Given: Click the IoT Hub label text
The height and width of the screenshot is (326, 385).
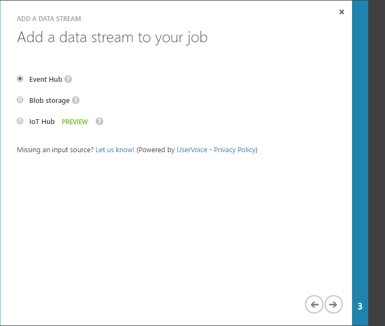Looking at the screenshot, I should 42,122.
